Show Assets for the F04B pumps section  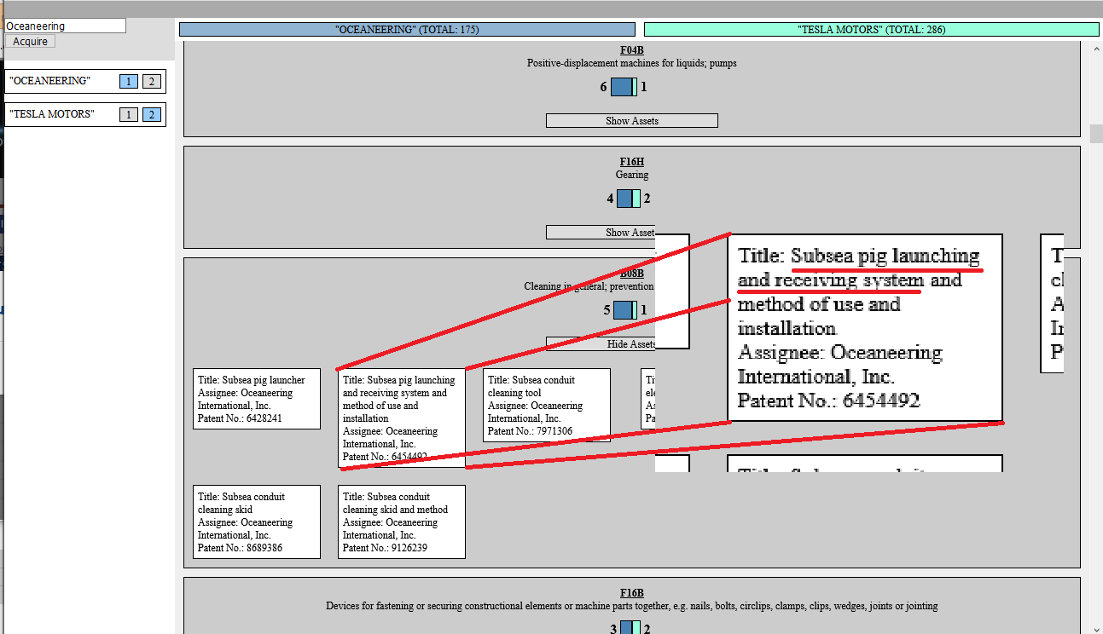(631, 121)
